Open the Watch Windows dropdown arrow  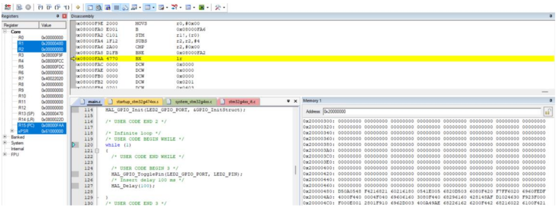pyautogui.click(x=139, y=7)
